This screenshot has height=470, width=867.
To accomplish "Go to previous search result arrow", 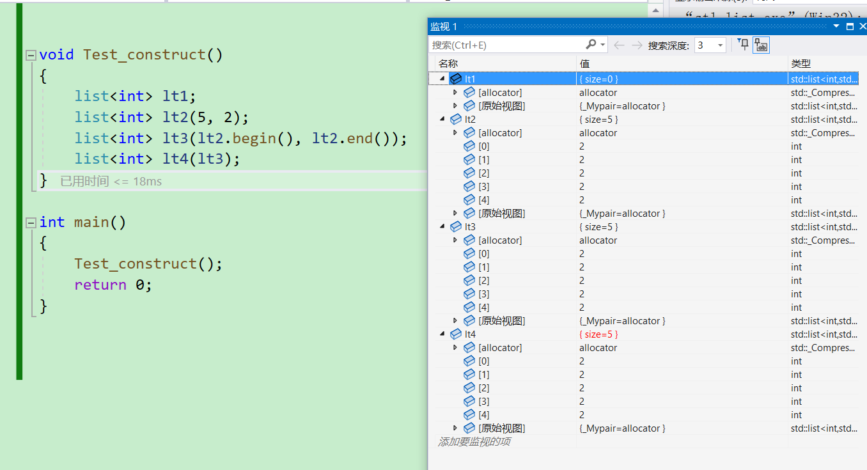I will click(619, 45).
